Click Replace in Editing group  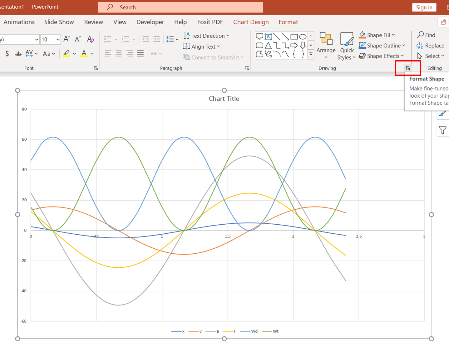point(431,46)
